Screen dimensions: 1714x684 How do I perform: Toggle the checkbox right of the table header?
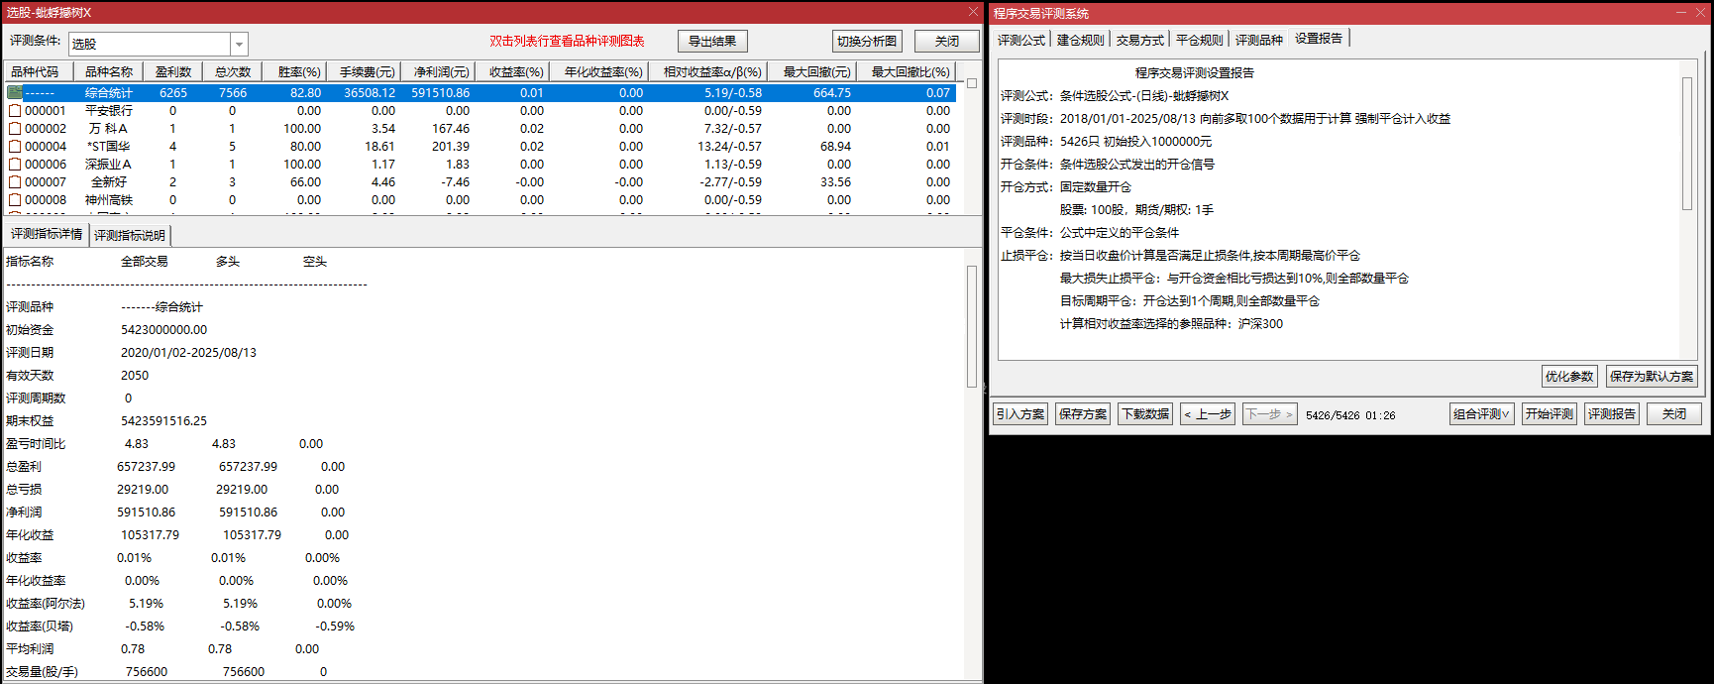pyautogui.click(x=972, y=83)
